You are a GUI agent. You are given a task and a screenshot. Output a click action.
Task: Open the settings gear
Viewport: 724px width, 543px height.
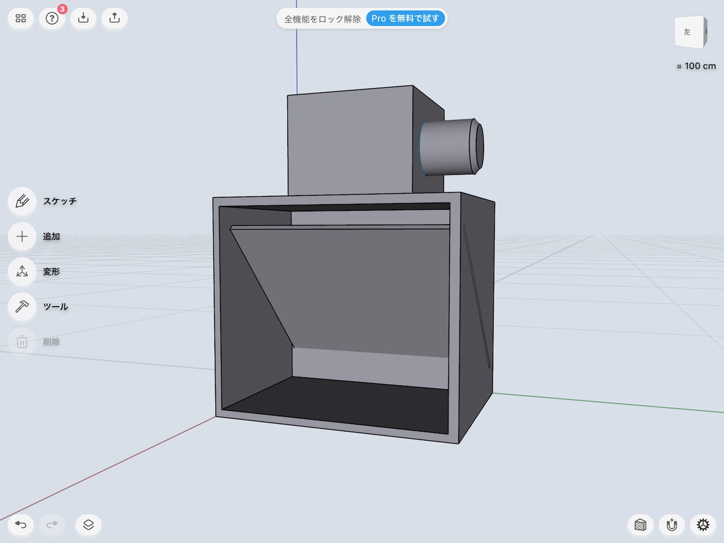[x=703, y=525]
